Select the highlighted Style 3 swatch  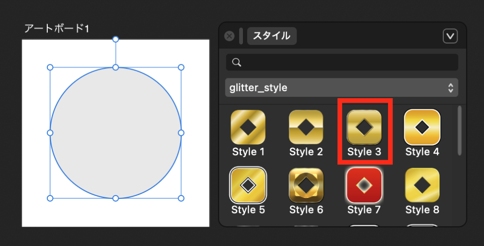pyautogui.click(x=364, y=127)
